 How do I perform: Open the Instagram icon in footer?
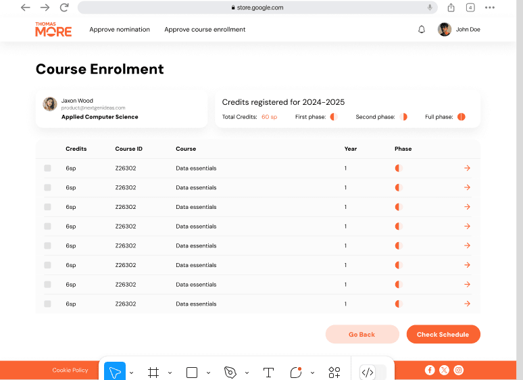click(x=459, y=370)
